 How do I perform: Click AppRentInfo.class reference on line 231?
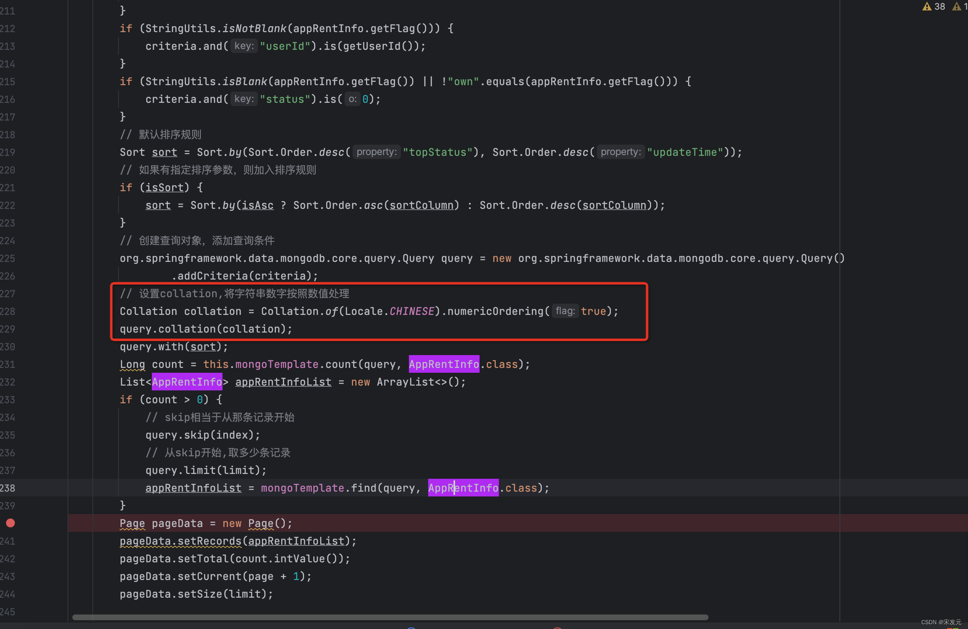pos(444,364)
